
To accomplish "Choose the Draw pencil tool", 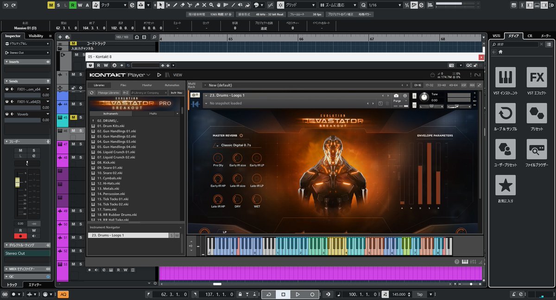I will pos(176,5).
